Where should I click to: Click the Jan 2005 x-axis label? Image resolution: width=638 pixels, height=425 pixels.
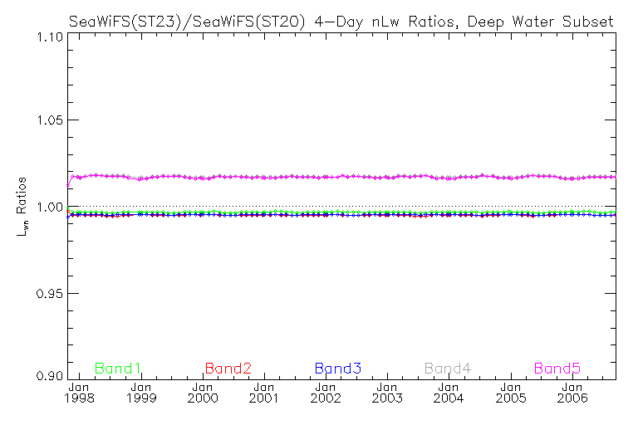[x=511, y=393]
